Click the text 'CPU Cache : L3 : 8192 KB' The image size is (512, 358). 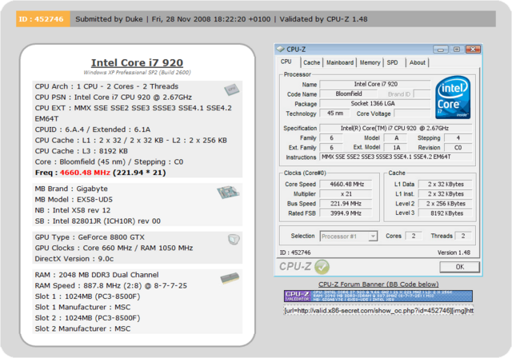(x=82, y=151)
